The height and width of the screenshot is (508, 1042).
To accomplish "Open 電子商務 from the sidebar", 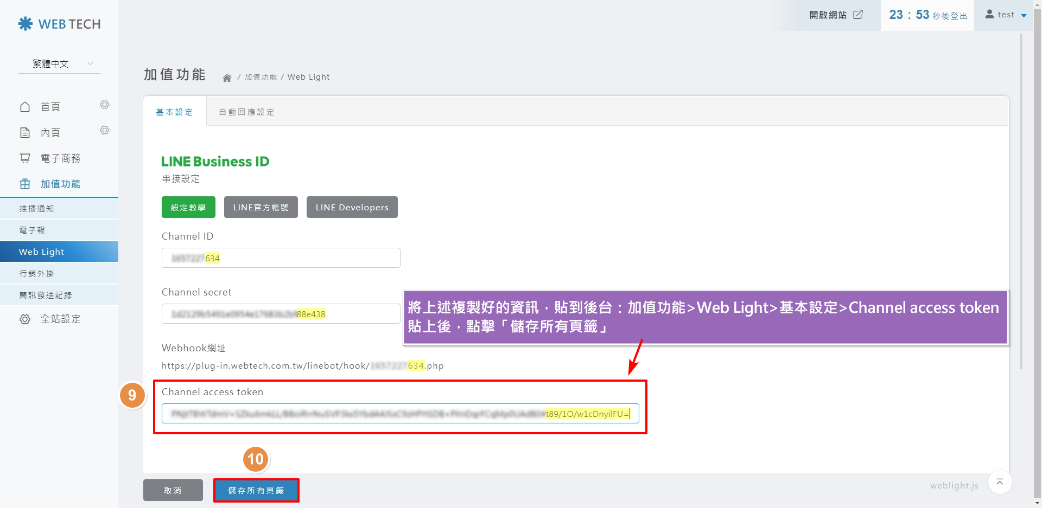I will point(60,158).
